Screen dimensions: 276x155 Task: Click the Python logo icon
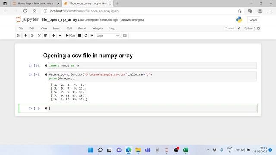click(x=239, y=19)
